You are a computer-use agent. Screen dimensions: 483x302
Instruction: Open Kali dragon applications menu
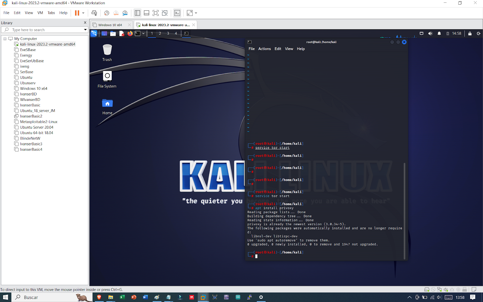coord(94,34)
